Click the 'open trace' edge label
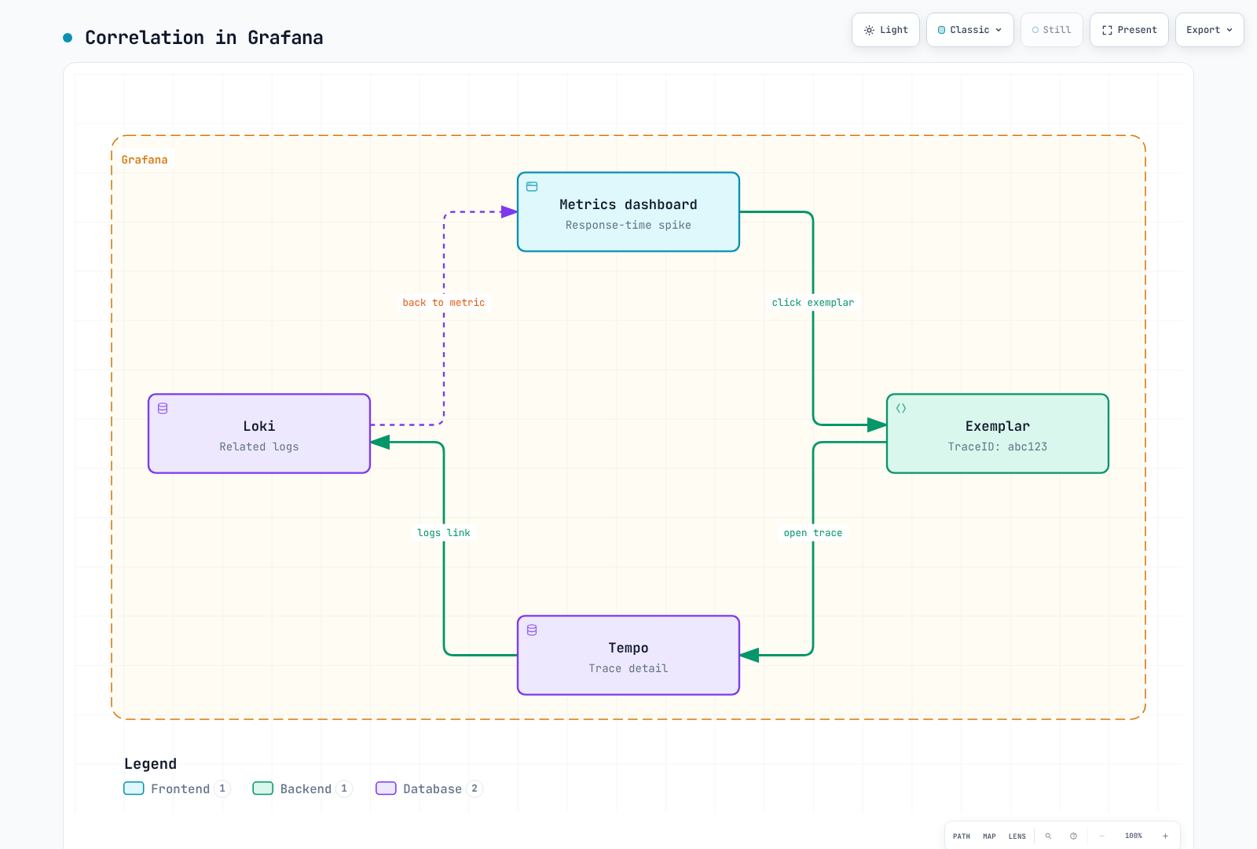The width and height of the screenshot is (1257, 849). (813, 533)
